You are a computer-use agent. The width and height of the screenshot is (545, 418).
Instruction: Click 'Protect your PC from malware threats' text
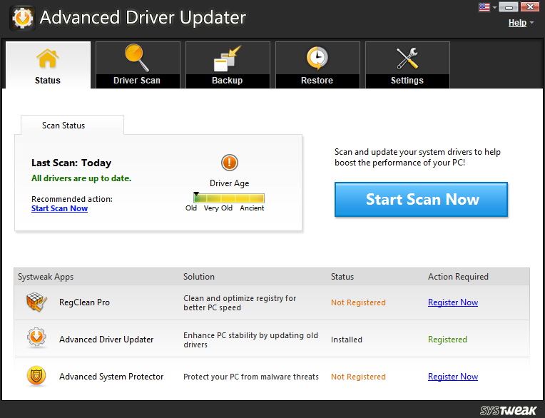[251, 377]
